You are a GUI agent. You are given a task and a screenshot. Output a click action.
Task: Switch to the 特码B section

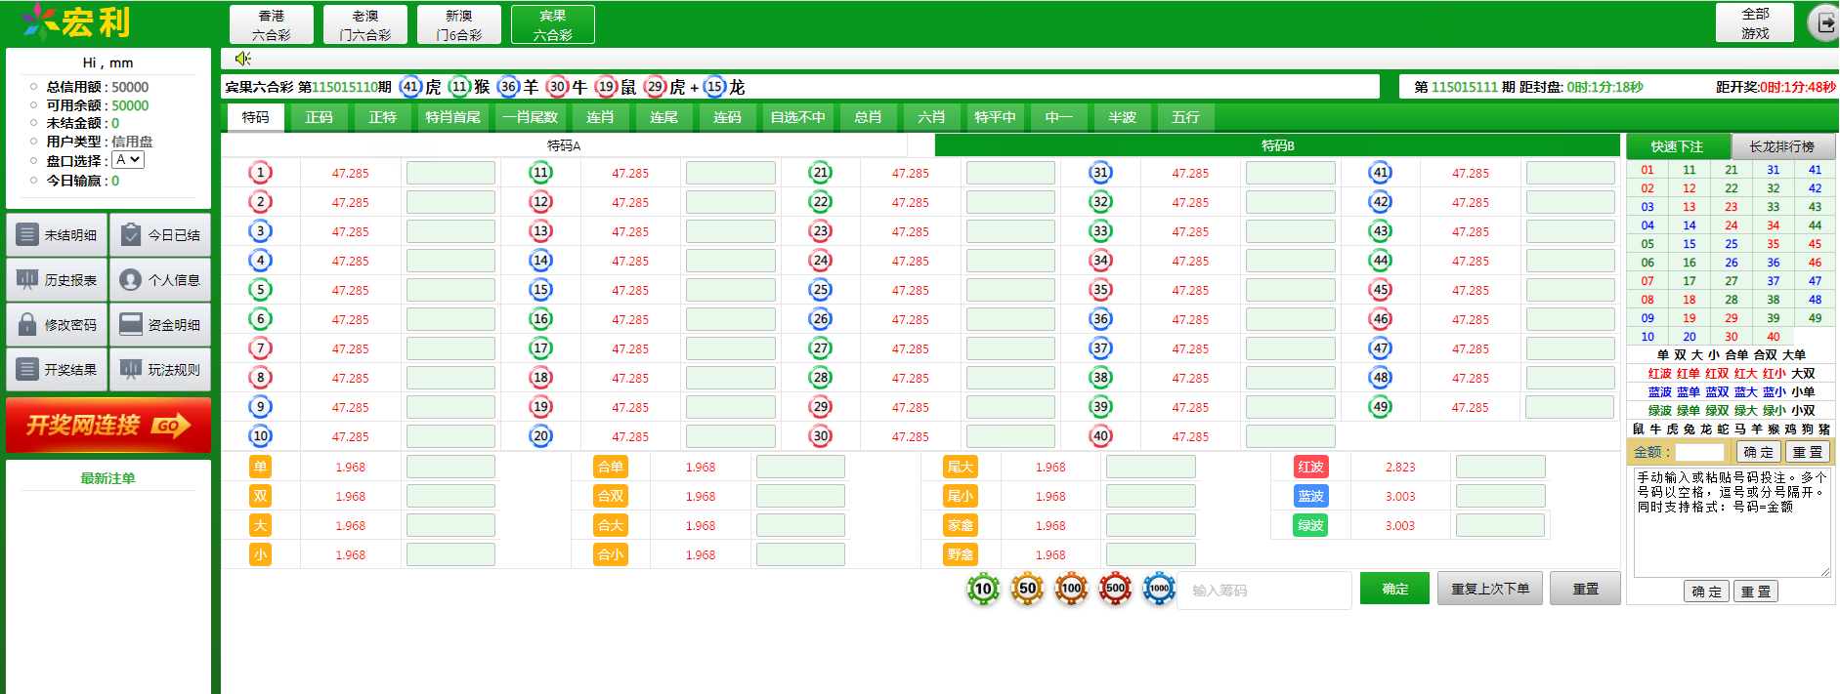pyautogui.click(x=1277, y=145)
